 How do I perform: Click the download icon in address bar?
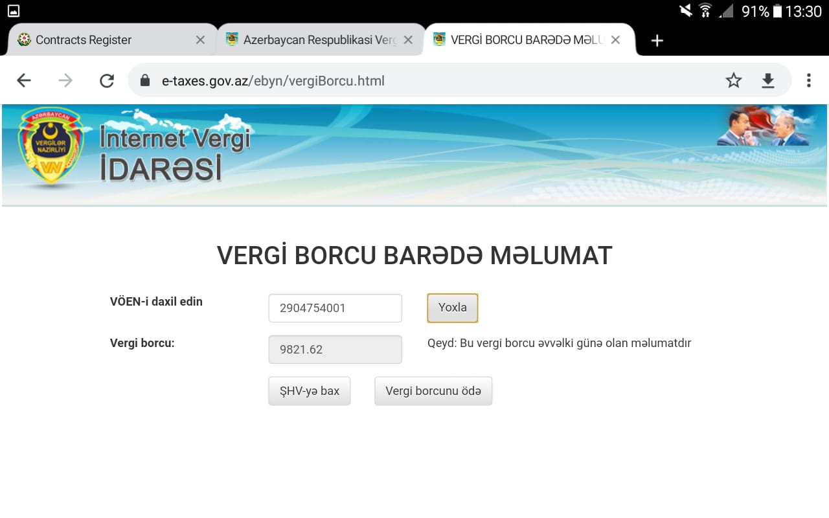click(x=768, y=80)
